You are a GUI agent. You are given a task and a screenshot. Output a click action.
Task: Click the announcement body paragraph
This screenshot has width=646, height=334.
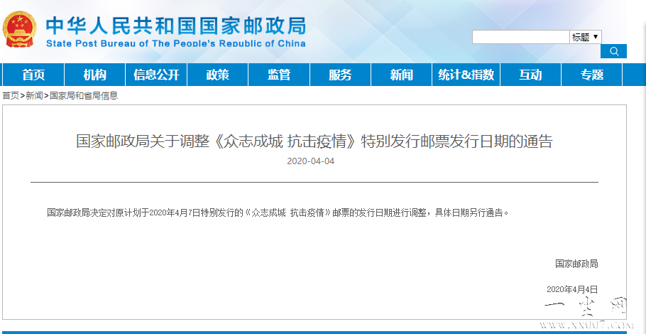tap(278, 213)
